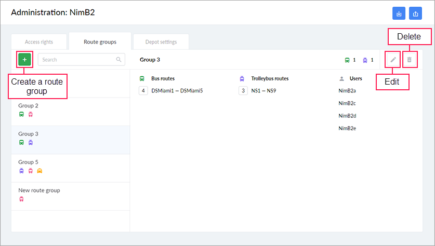Click user NimB2a in Users list
435x246 pixels.
pyautogui.click(x=347, y=91)
